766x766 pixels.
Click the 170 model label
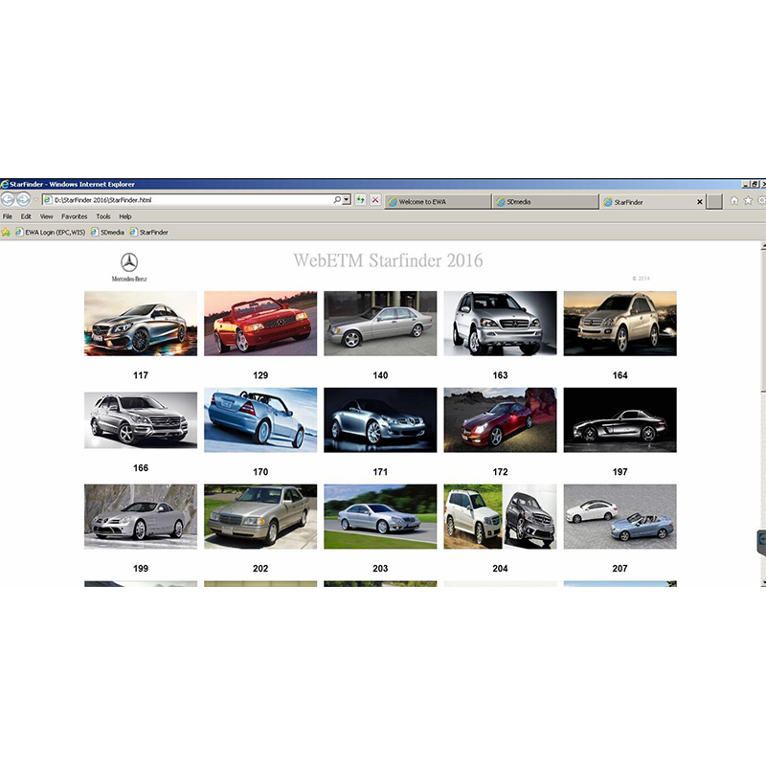(260, 472)
